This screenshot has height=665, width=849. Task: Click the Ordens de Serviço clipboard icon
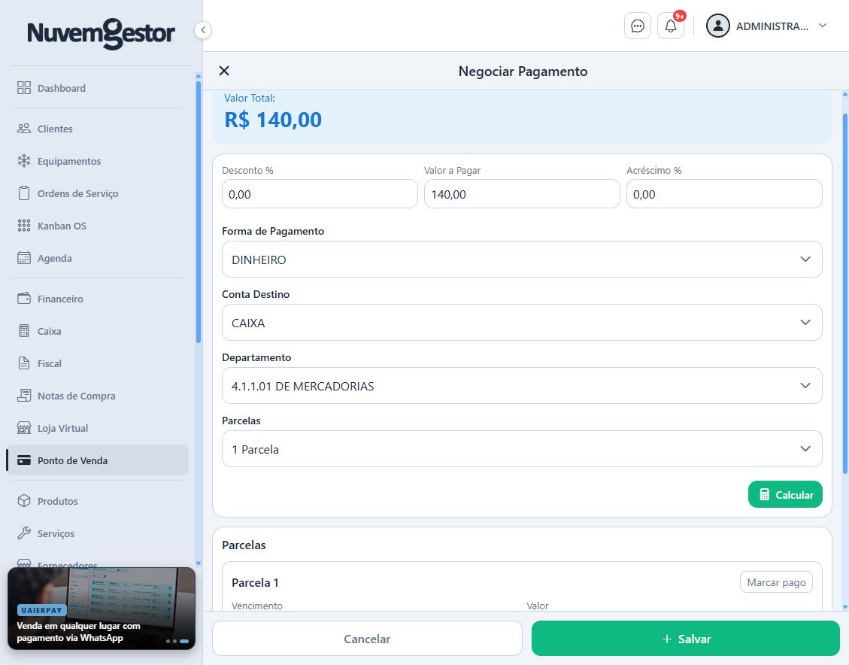(x=24, y=193)
